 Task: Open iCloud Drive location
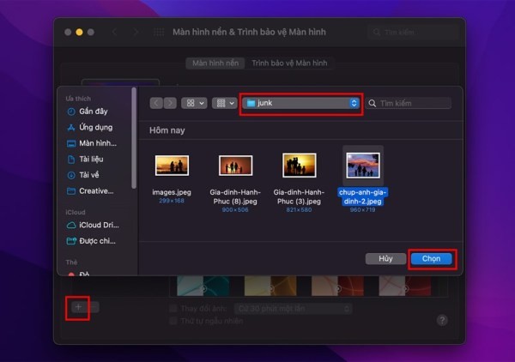[x=93, y=225]
